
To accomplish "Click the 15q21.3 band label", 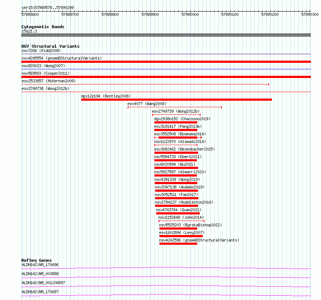I will point(29,31).
